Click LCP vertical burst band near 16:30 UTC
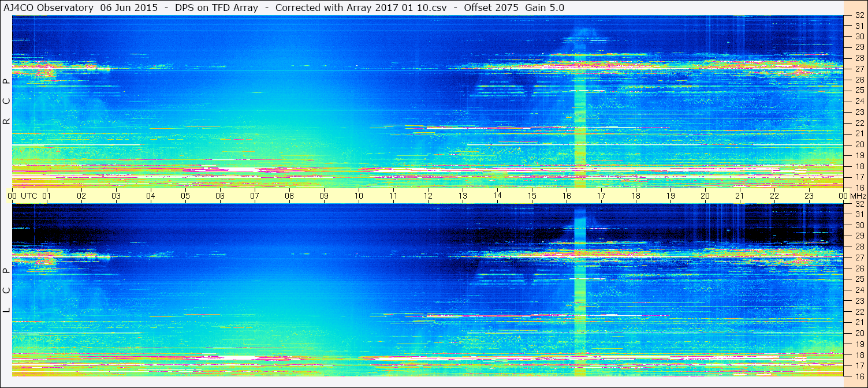This screenshot has width=868, height=388. click(x=580, y=292)
